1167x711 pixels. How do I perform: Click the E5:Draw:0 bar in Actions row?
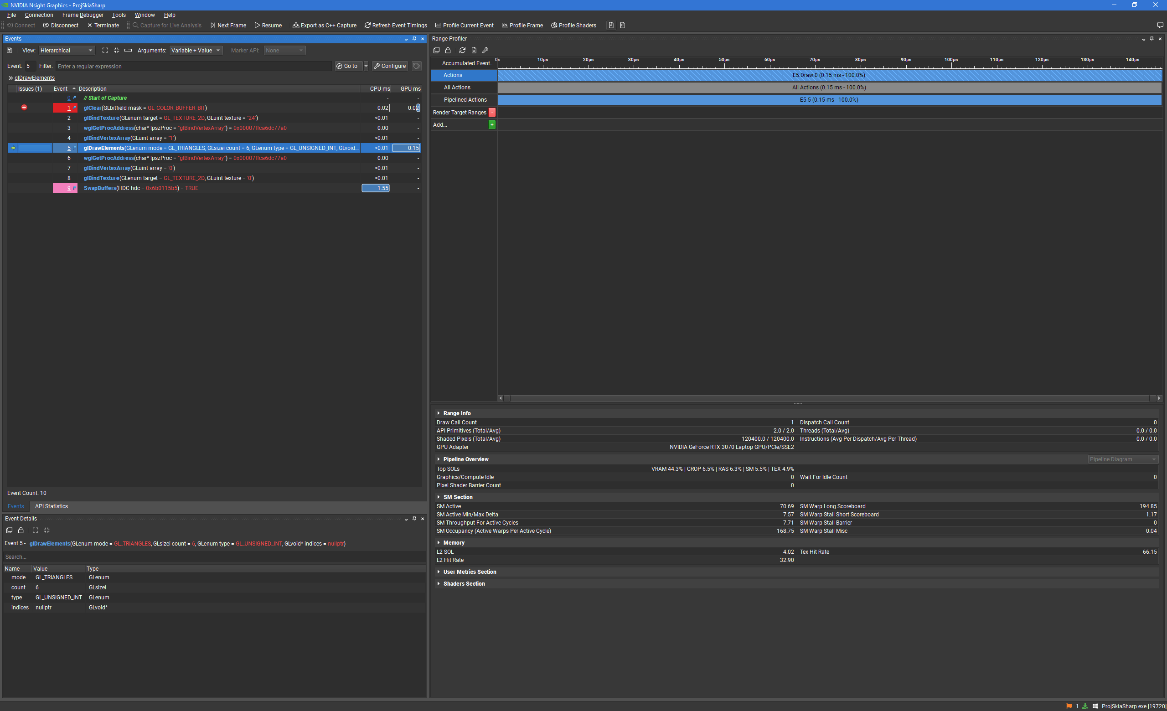click(x=829, y=75)
